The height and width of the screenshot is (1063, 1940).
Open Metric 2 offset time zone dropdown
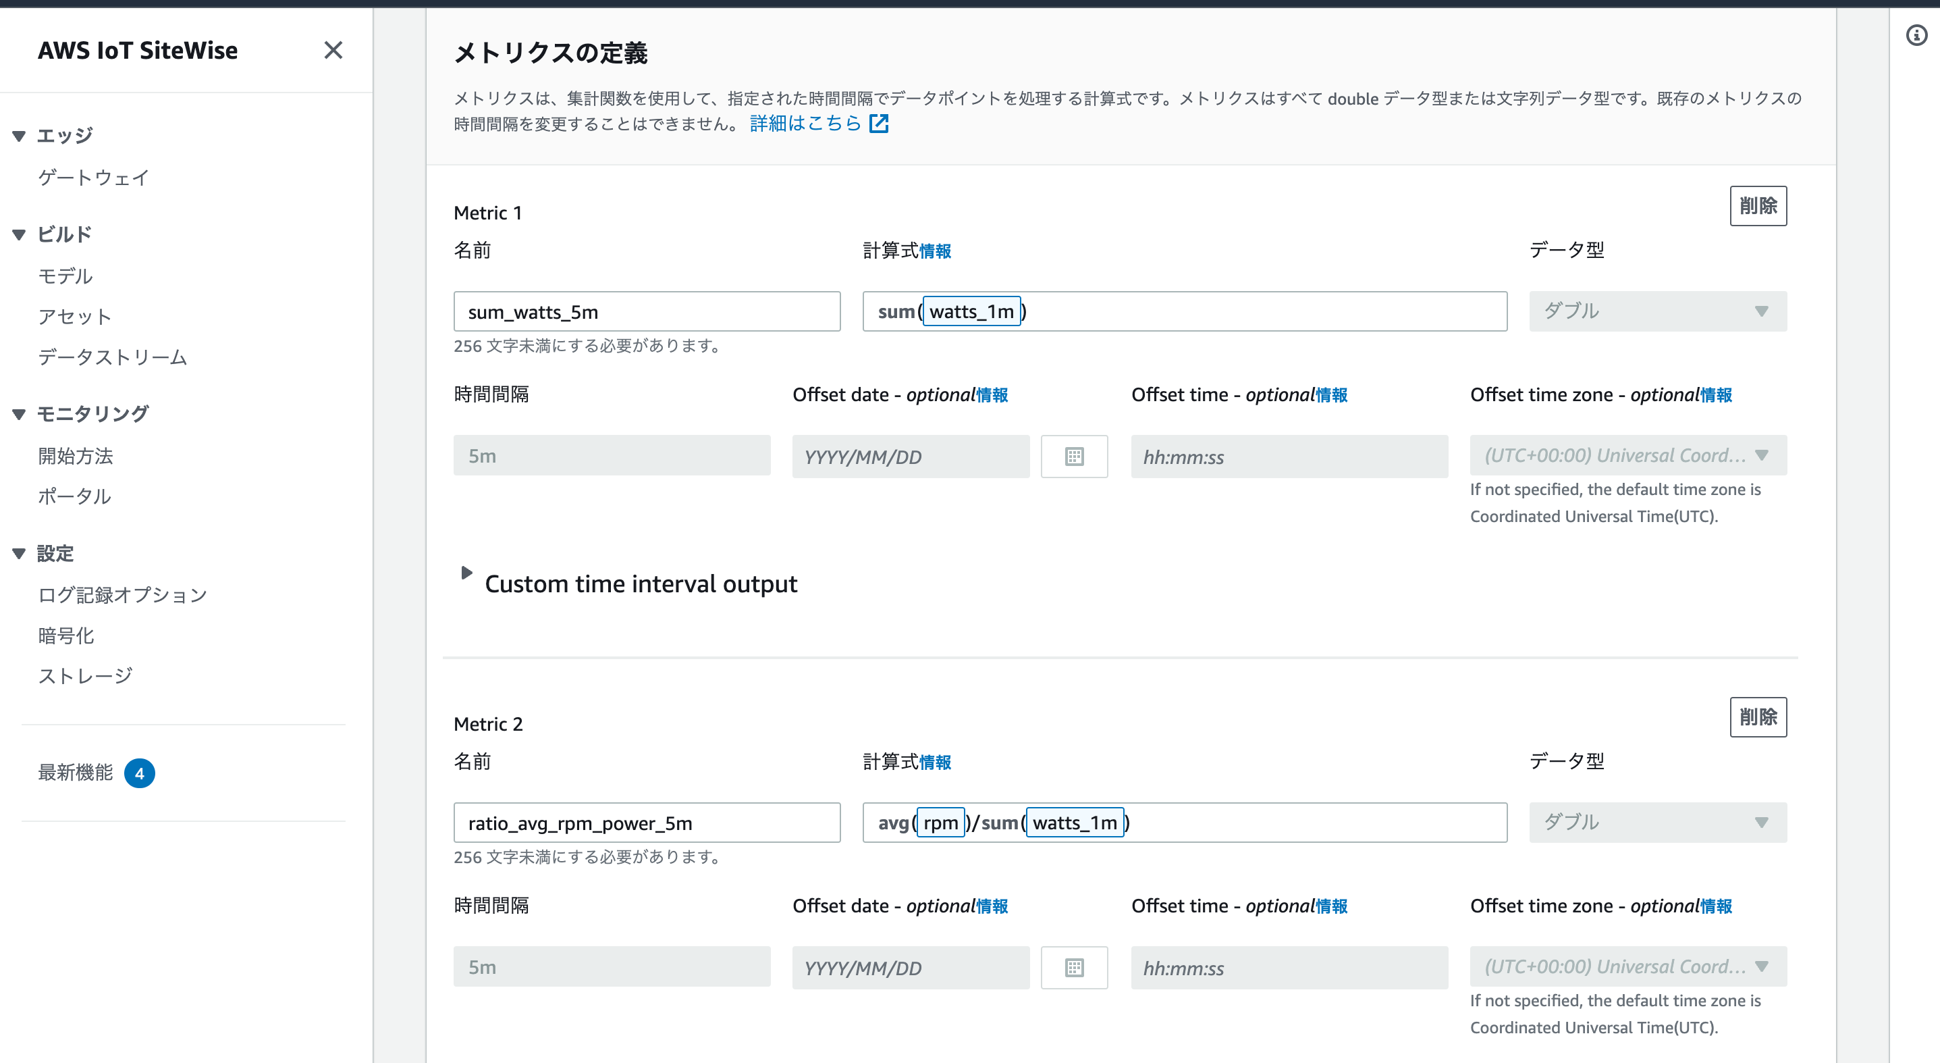click(x=1627, y=966)
